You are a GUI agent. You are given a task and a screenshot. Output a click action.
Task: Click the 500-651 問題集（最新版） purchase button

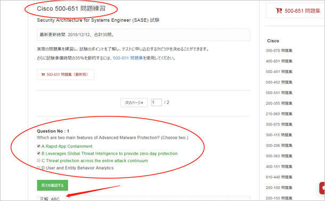(x=66, y=74)
